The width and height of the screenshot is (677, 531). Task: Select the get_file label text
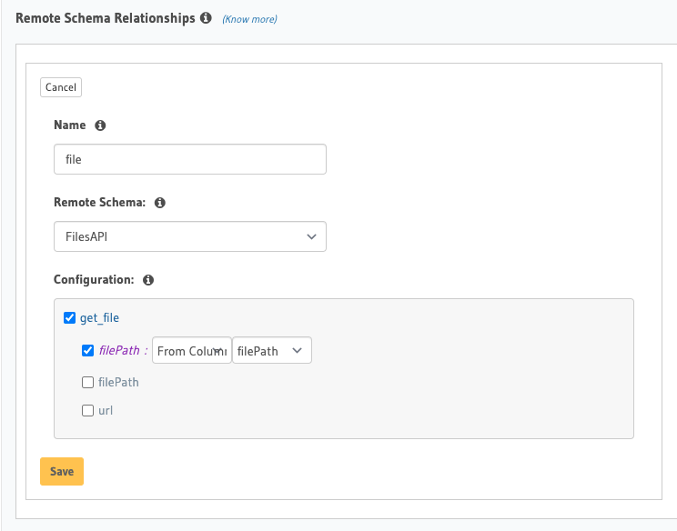coord(99,318)
